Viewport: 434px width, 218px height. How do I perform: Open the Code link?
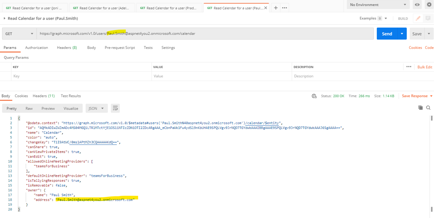coord(429,48)
